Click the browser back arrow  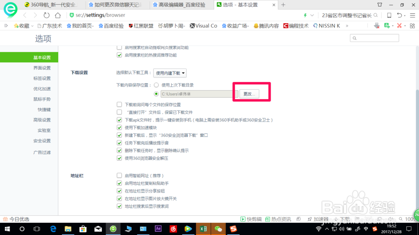click(25, 15)
